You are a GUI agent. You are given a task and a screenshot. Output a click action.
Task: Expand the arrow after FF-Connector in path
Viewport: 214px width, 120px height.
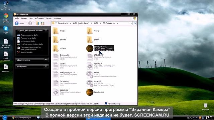tap(117, 23)
